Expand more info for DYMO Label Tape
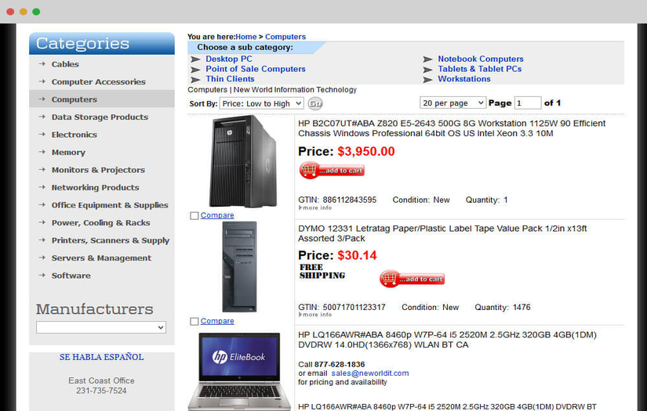647x411 pixels. 315,315
